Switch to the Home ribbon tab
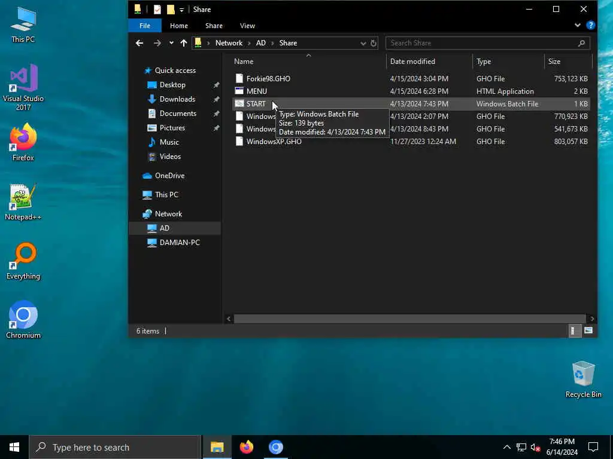This screenshot has width=613, height=459. coord(179,26)
